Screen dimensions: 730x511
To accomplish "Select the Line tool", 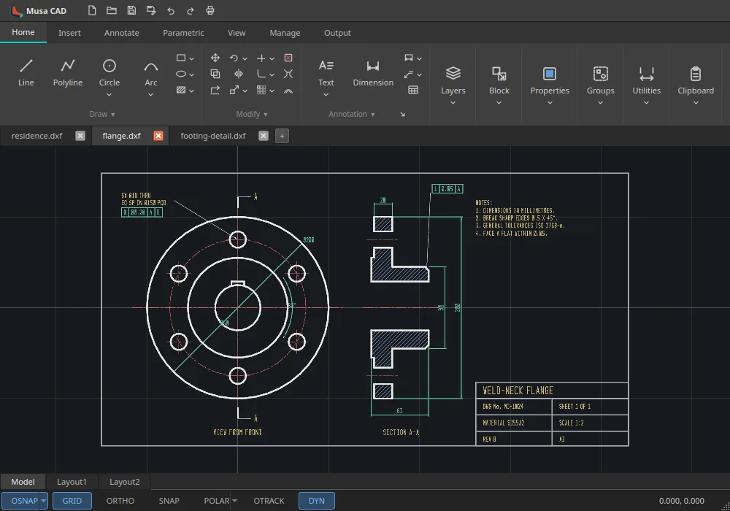I will point(26,73).
